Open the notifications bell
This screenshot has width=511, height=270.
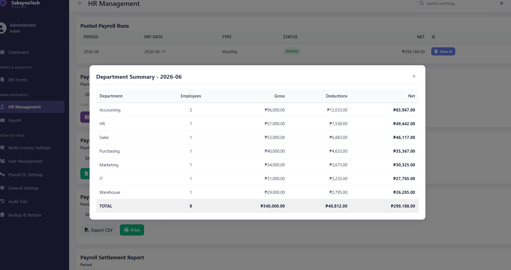[501, 3]
